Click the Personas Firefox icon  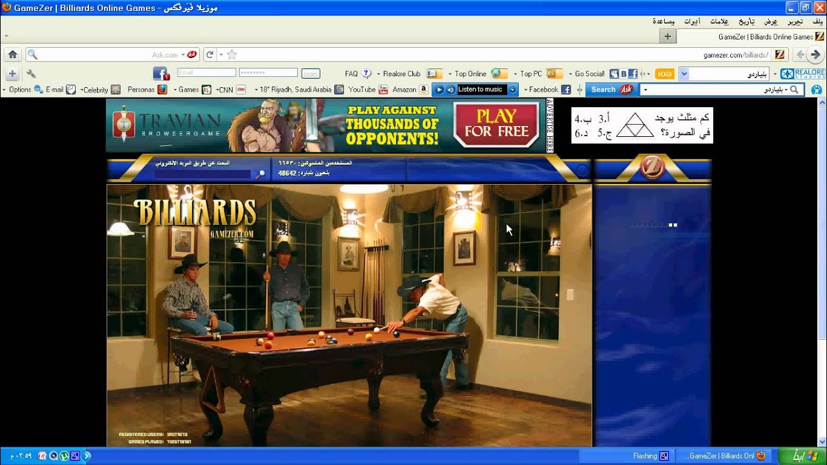(x=162, y=90)
